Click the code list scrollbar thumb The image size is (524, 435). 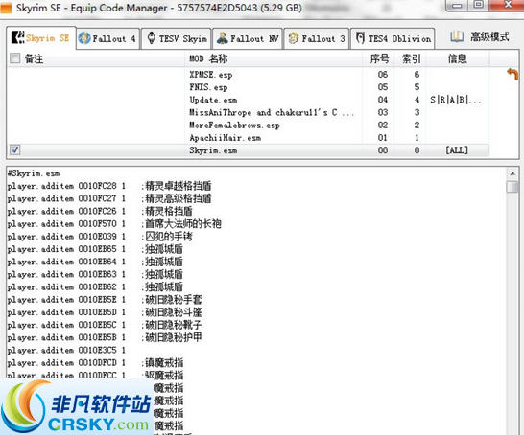point(512,187)
